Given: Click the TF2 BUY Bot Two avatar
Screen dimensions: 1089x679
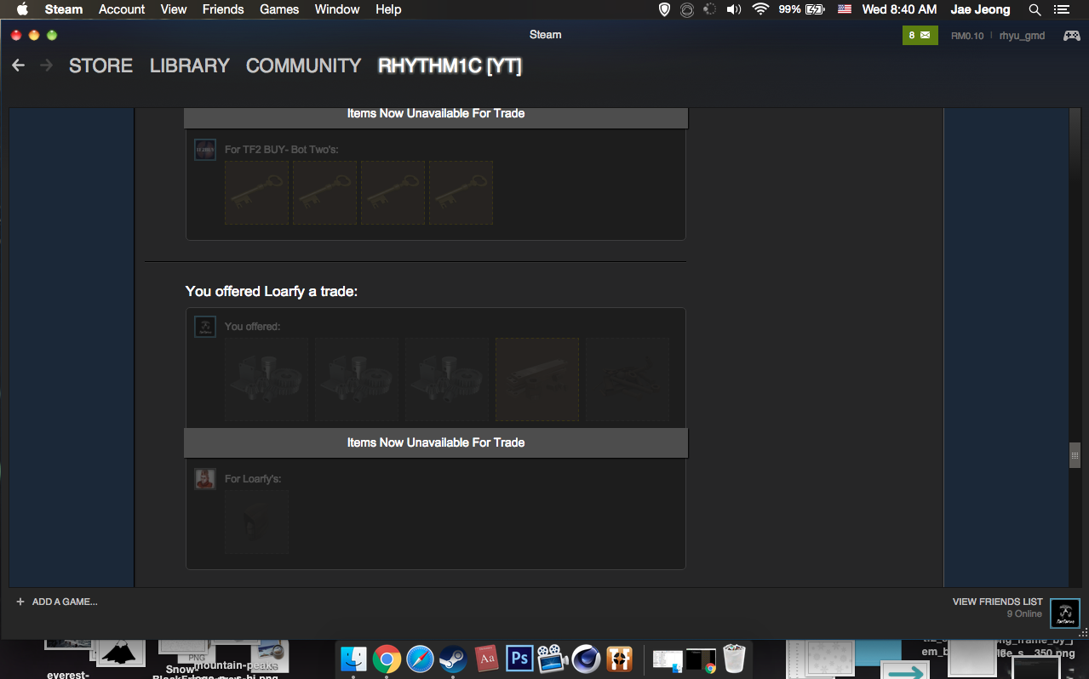Looking at the screenshot, I should (x=205, y=150).
